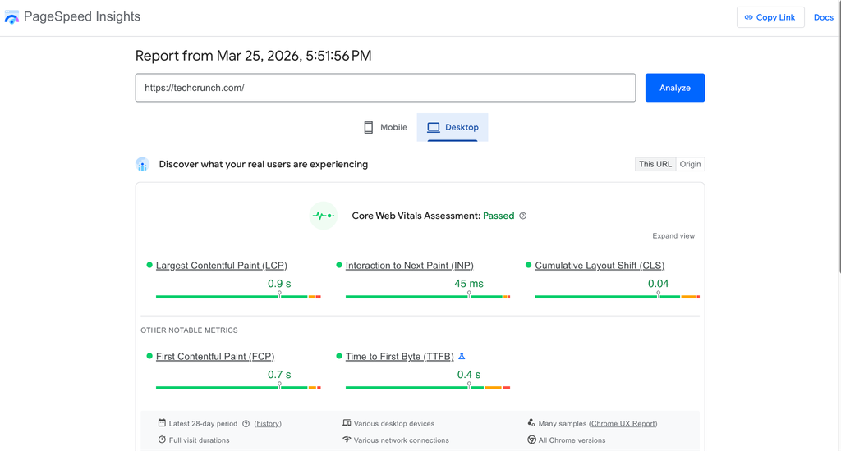Click the INP distribution bar

pyautogui.click(x=427, y=297)
